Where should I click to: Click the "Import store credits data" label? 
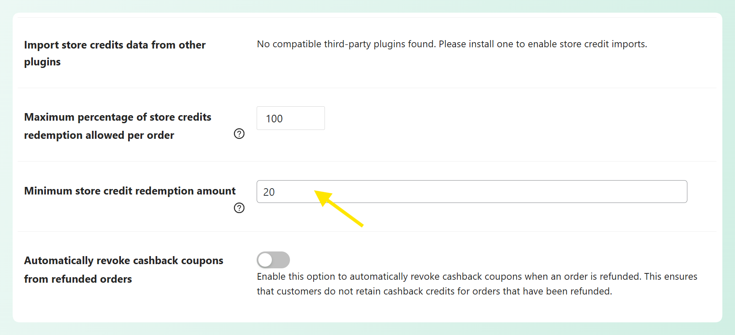[x=115, y=45]
